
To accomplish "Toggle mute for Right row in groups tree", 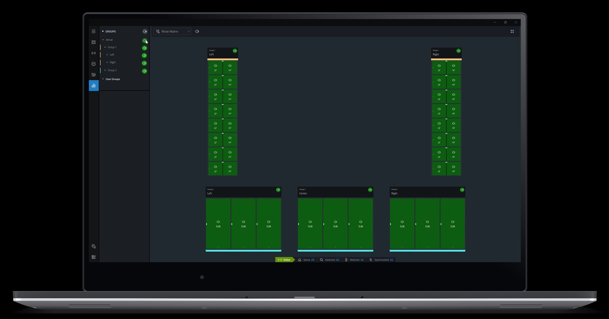I will pyautogui.click(x=144, y=63).
